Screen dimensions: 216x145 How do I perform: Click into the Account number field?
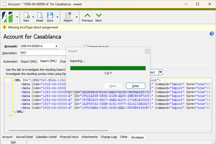39,46
